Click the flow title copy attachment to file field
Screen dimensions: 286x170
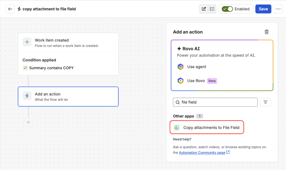(x=49, y=9)
